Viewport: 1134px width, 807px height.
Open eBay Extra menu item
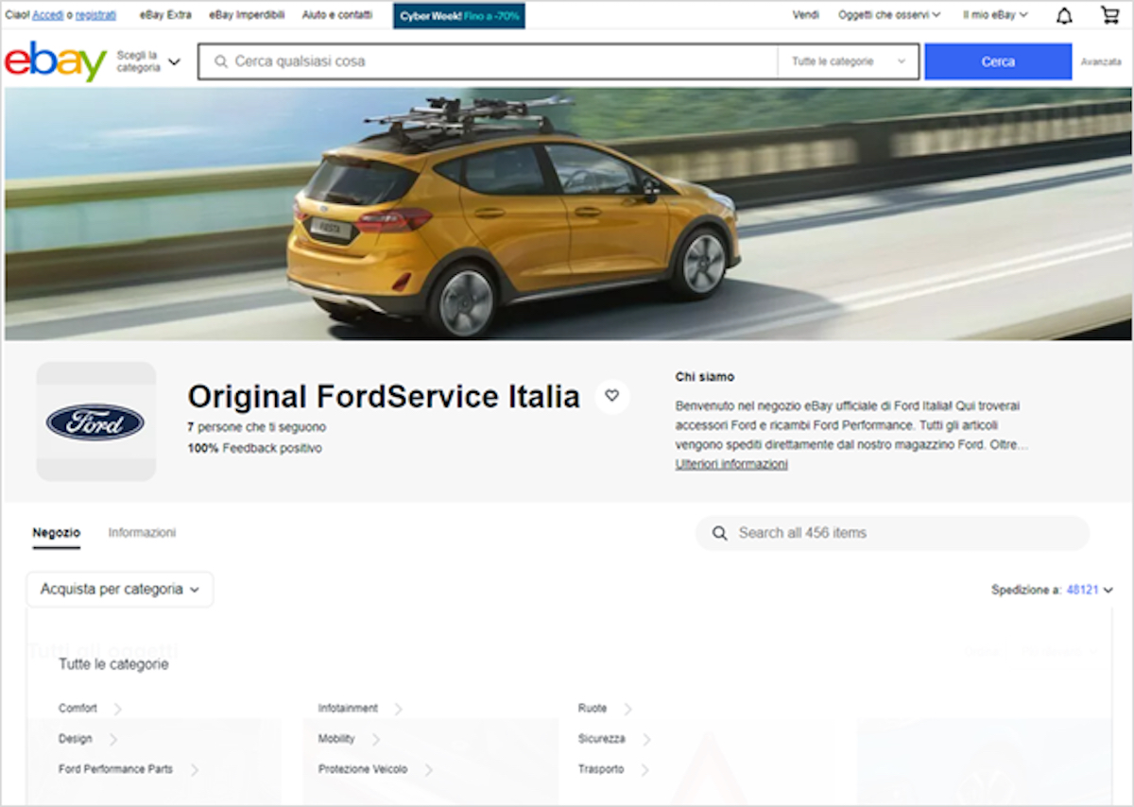click(x=165, y=15)
